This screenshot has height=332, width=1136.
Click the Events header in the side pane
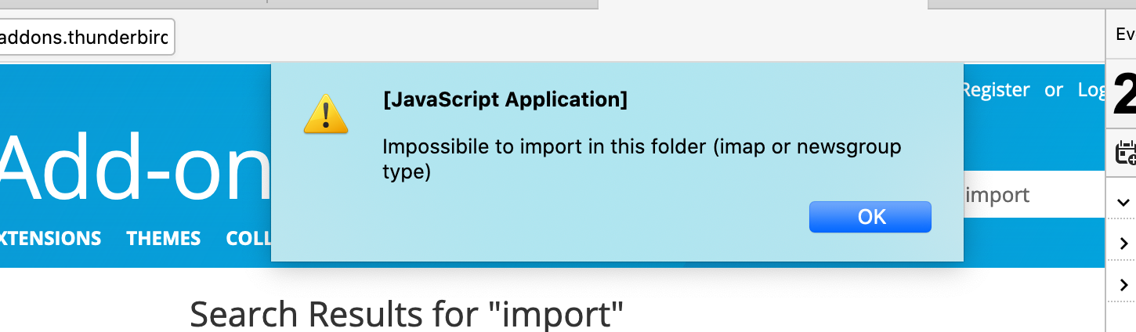click(x=1125, y=34)
